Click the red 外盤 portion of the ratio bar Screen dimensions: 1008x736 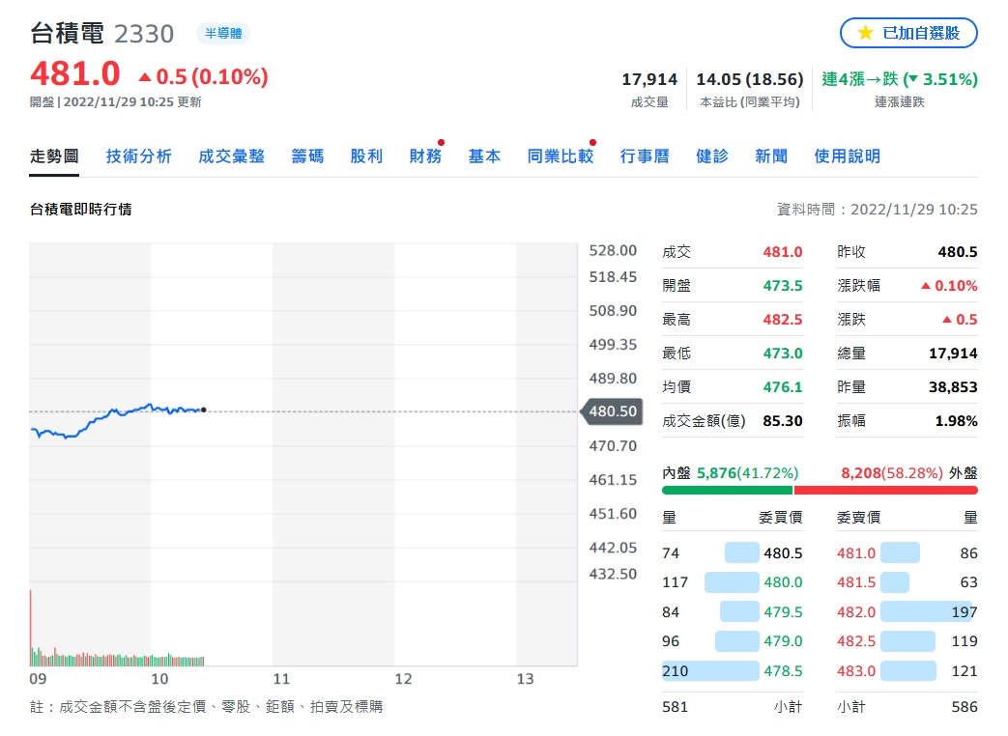pos(886,491)
